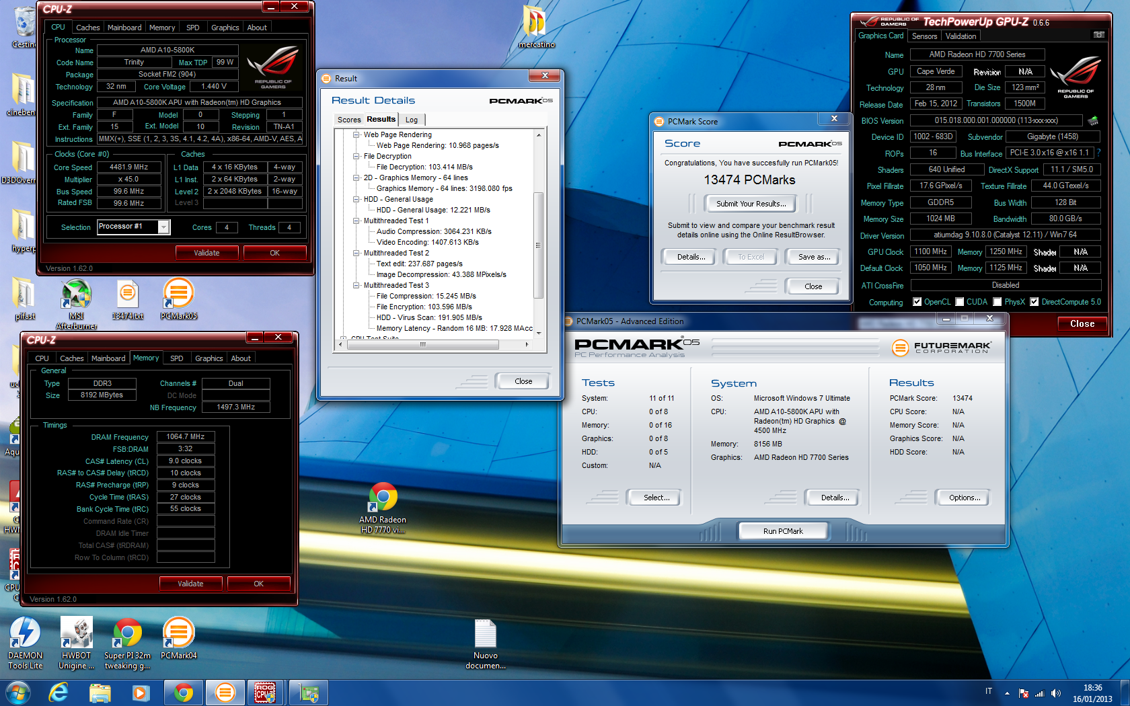
Task: Open Internet Explorer from the taskbar
Action: pyautogui.click(x=59, y=693)
